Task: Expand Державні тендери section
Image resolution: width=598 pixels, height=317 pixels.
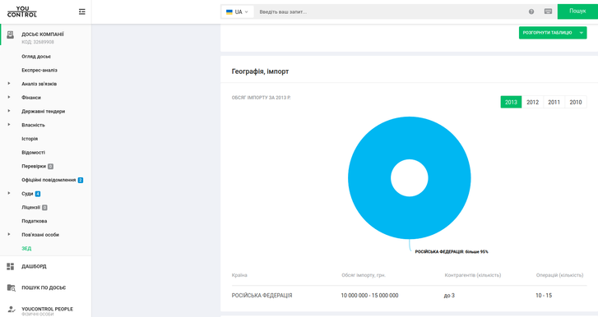Action: click(x=9, y=111)
